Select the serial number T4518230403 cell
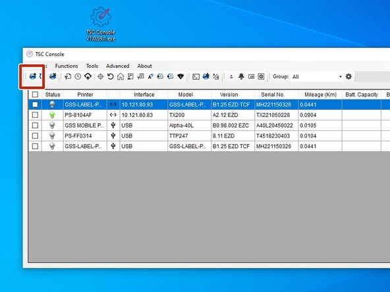390x292 pixels. coord(276,136)
